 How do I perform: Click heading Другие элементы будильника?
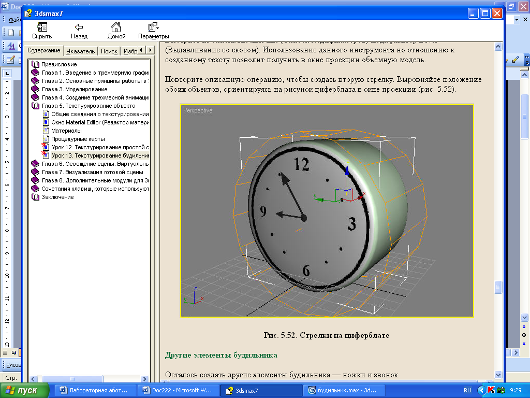pos(221,355)
